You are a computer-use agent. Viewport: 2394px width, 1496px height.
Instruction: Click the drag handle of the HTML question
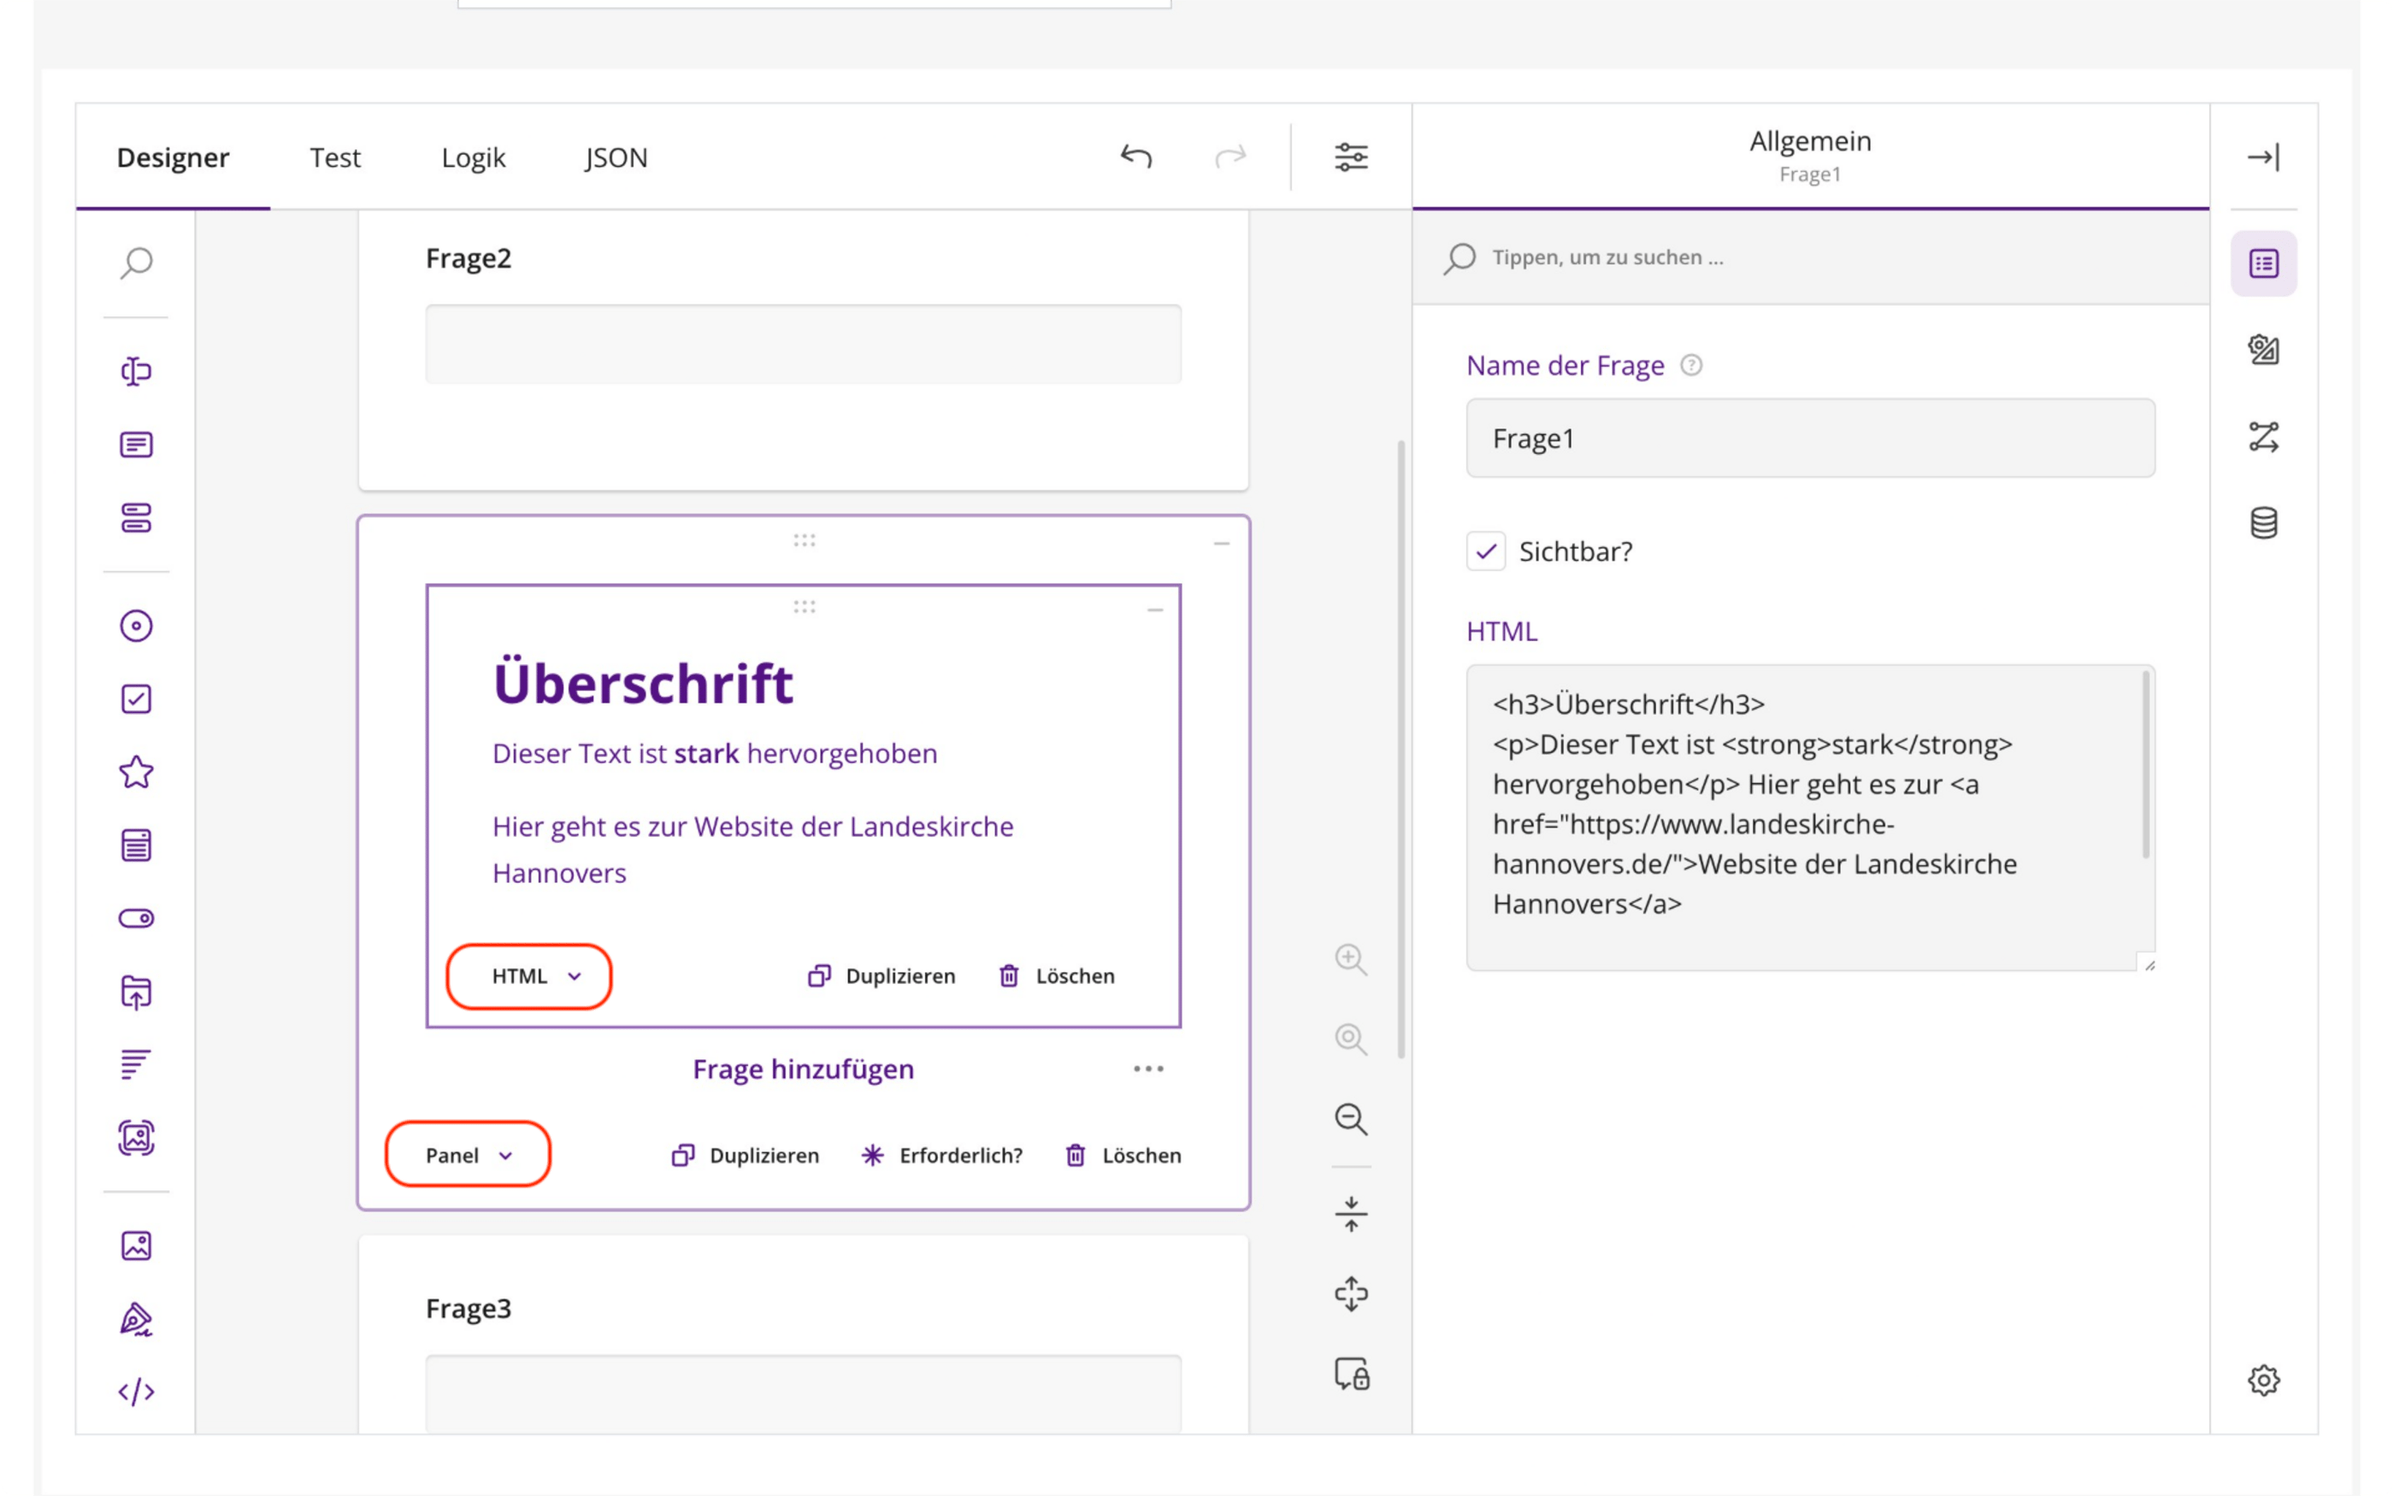[805, 606]
